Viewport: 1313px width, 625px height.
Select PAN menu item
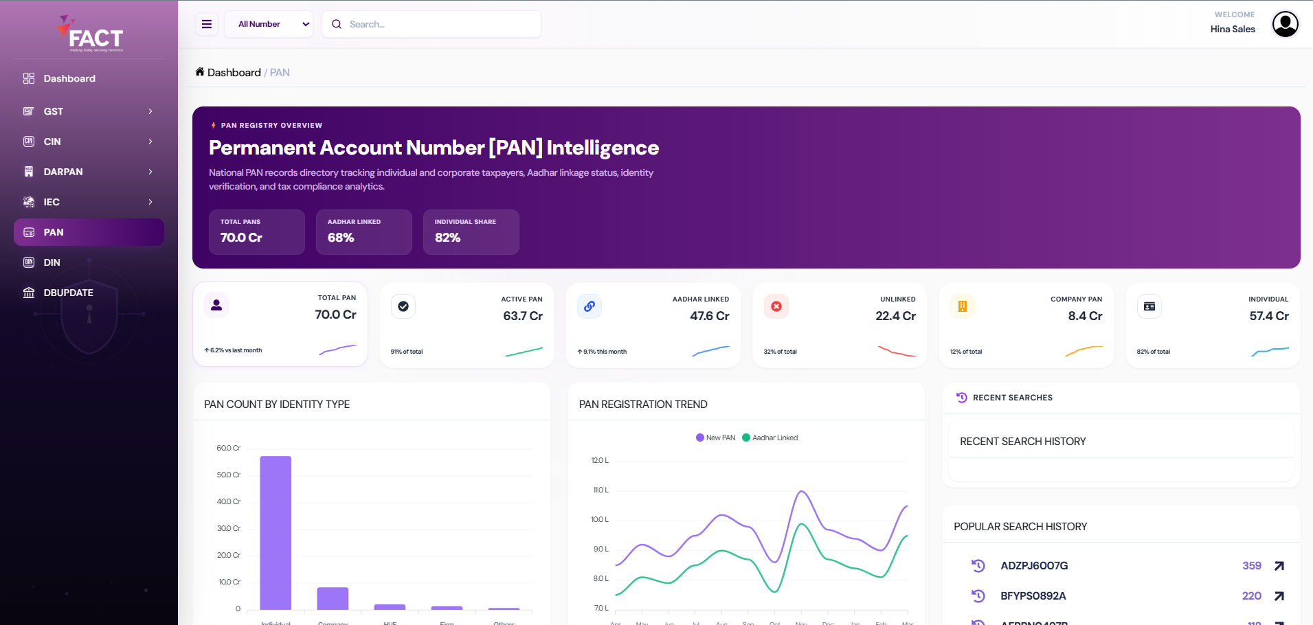(89, 232)
